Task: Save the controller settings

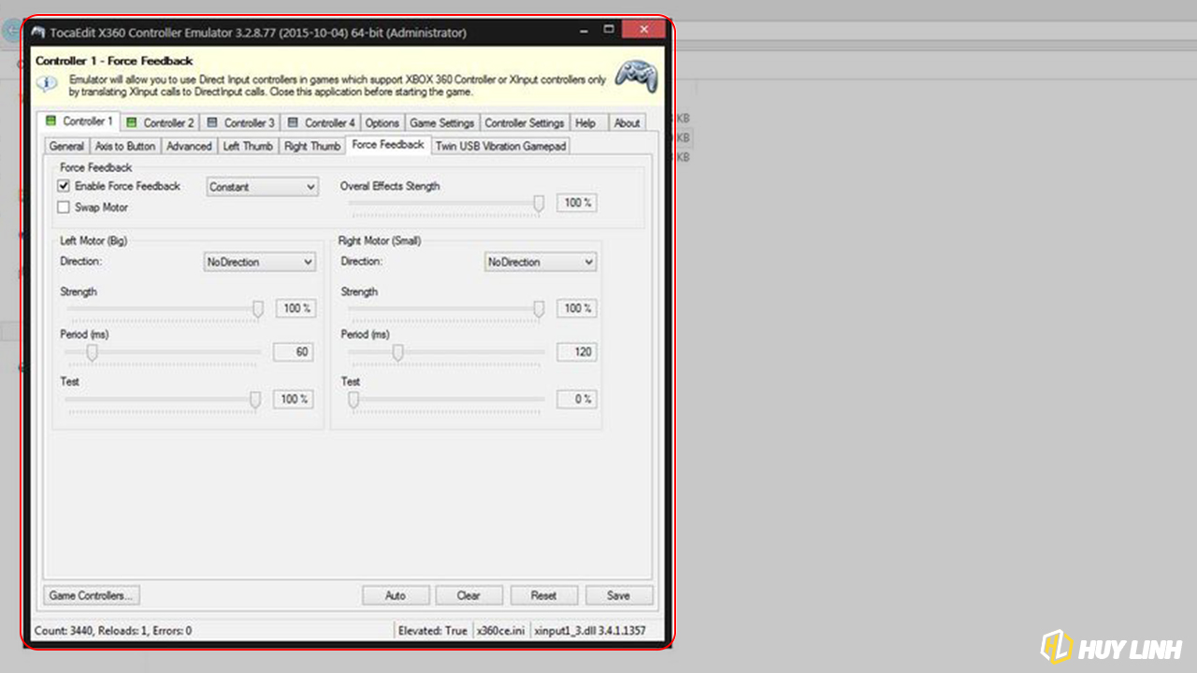Action: [x=618, y=595]
